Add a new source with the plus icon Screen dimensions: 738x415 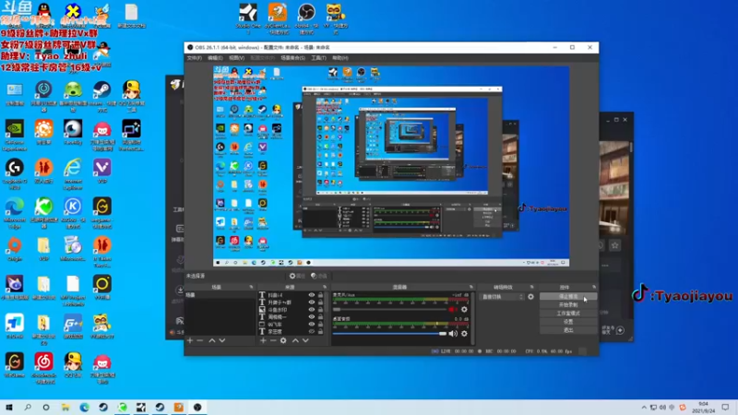coord(263,340)
